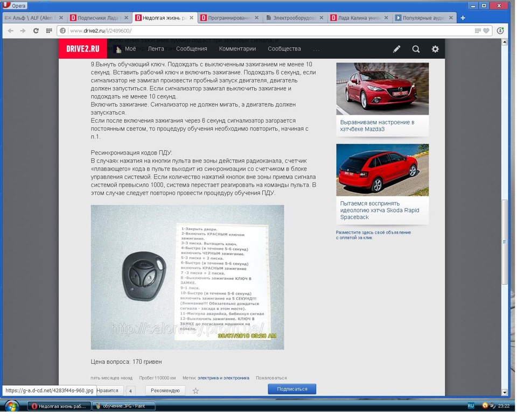
Task: Open Сообщения in the site header
Action: pos(192,49)
